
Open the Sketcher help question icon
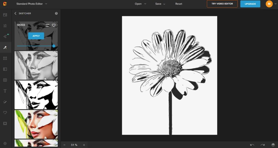point(56,13)
